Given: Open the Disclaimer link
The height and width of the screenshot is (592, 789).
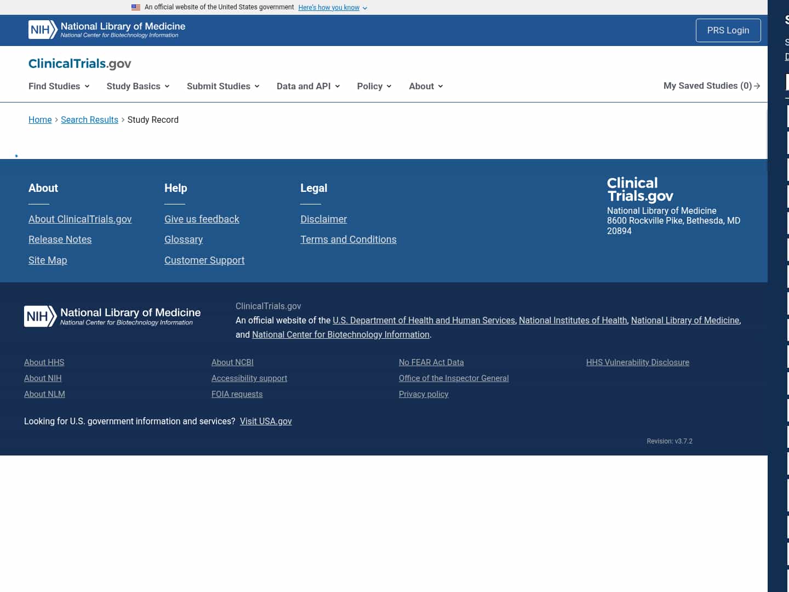Looking at the screenshot, I should click(324, 219).
